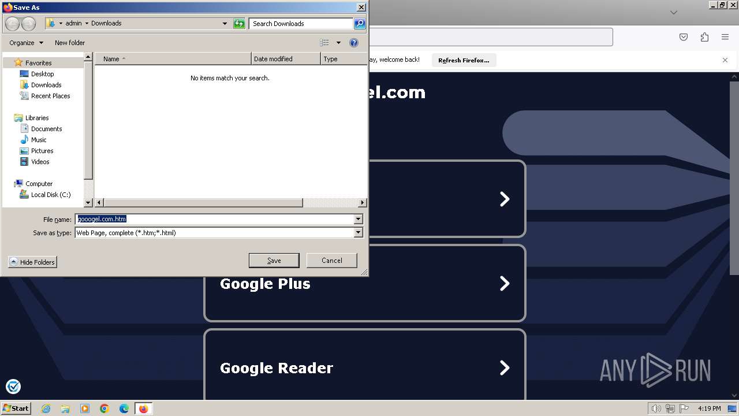Screen dimensions: 739x416
Task: Open the address bar history dropdown
Action: (225, 24)
